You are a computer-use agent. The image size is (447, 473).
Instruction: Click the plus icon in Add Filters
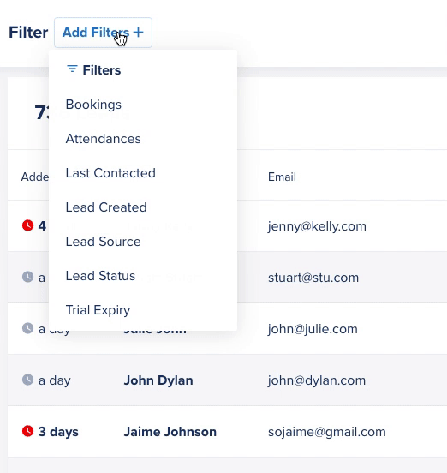[139, 33]
